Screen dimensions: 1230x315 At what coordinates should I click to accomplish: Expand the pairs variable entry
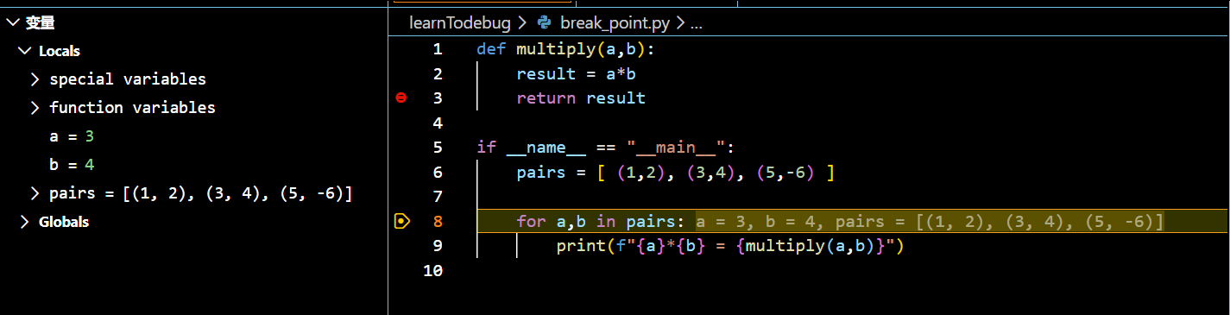coord(35,193)
